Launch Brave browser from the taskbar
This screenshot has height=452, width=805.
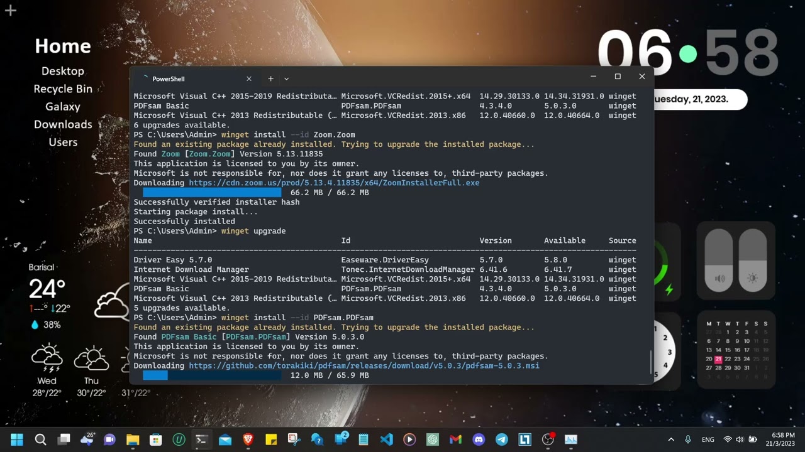pos(248,439)
